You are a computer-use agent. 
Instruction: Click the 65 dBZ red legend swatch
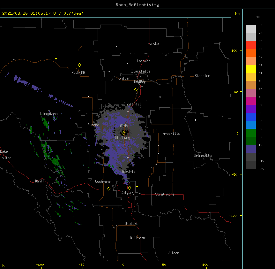(251, 45)
